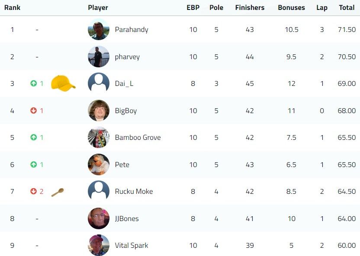
Task: Click the green up arrow in Pete's row
Action: pyautogui.click(x=33, y=164)
